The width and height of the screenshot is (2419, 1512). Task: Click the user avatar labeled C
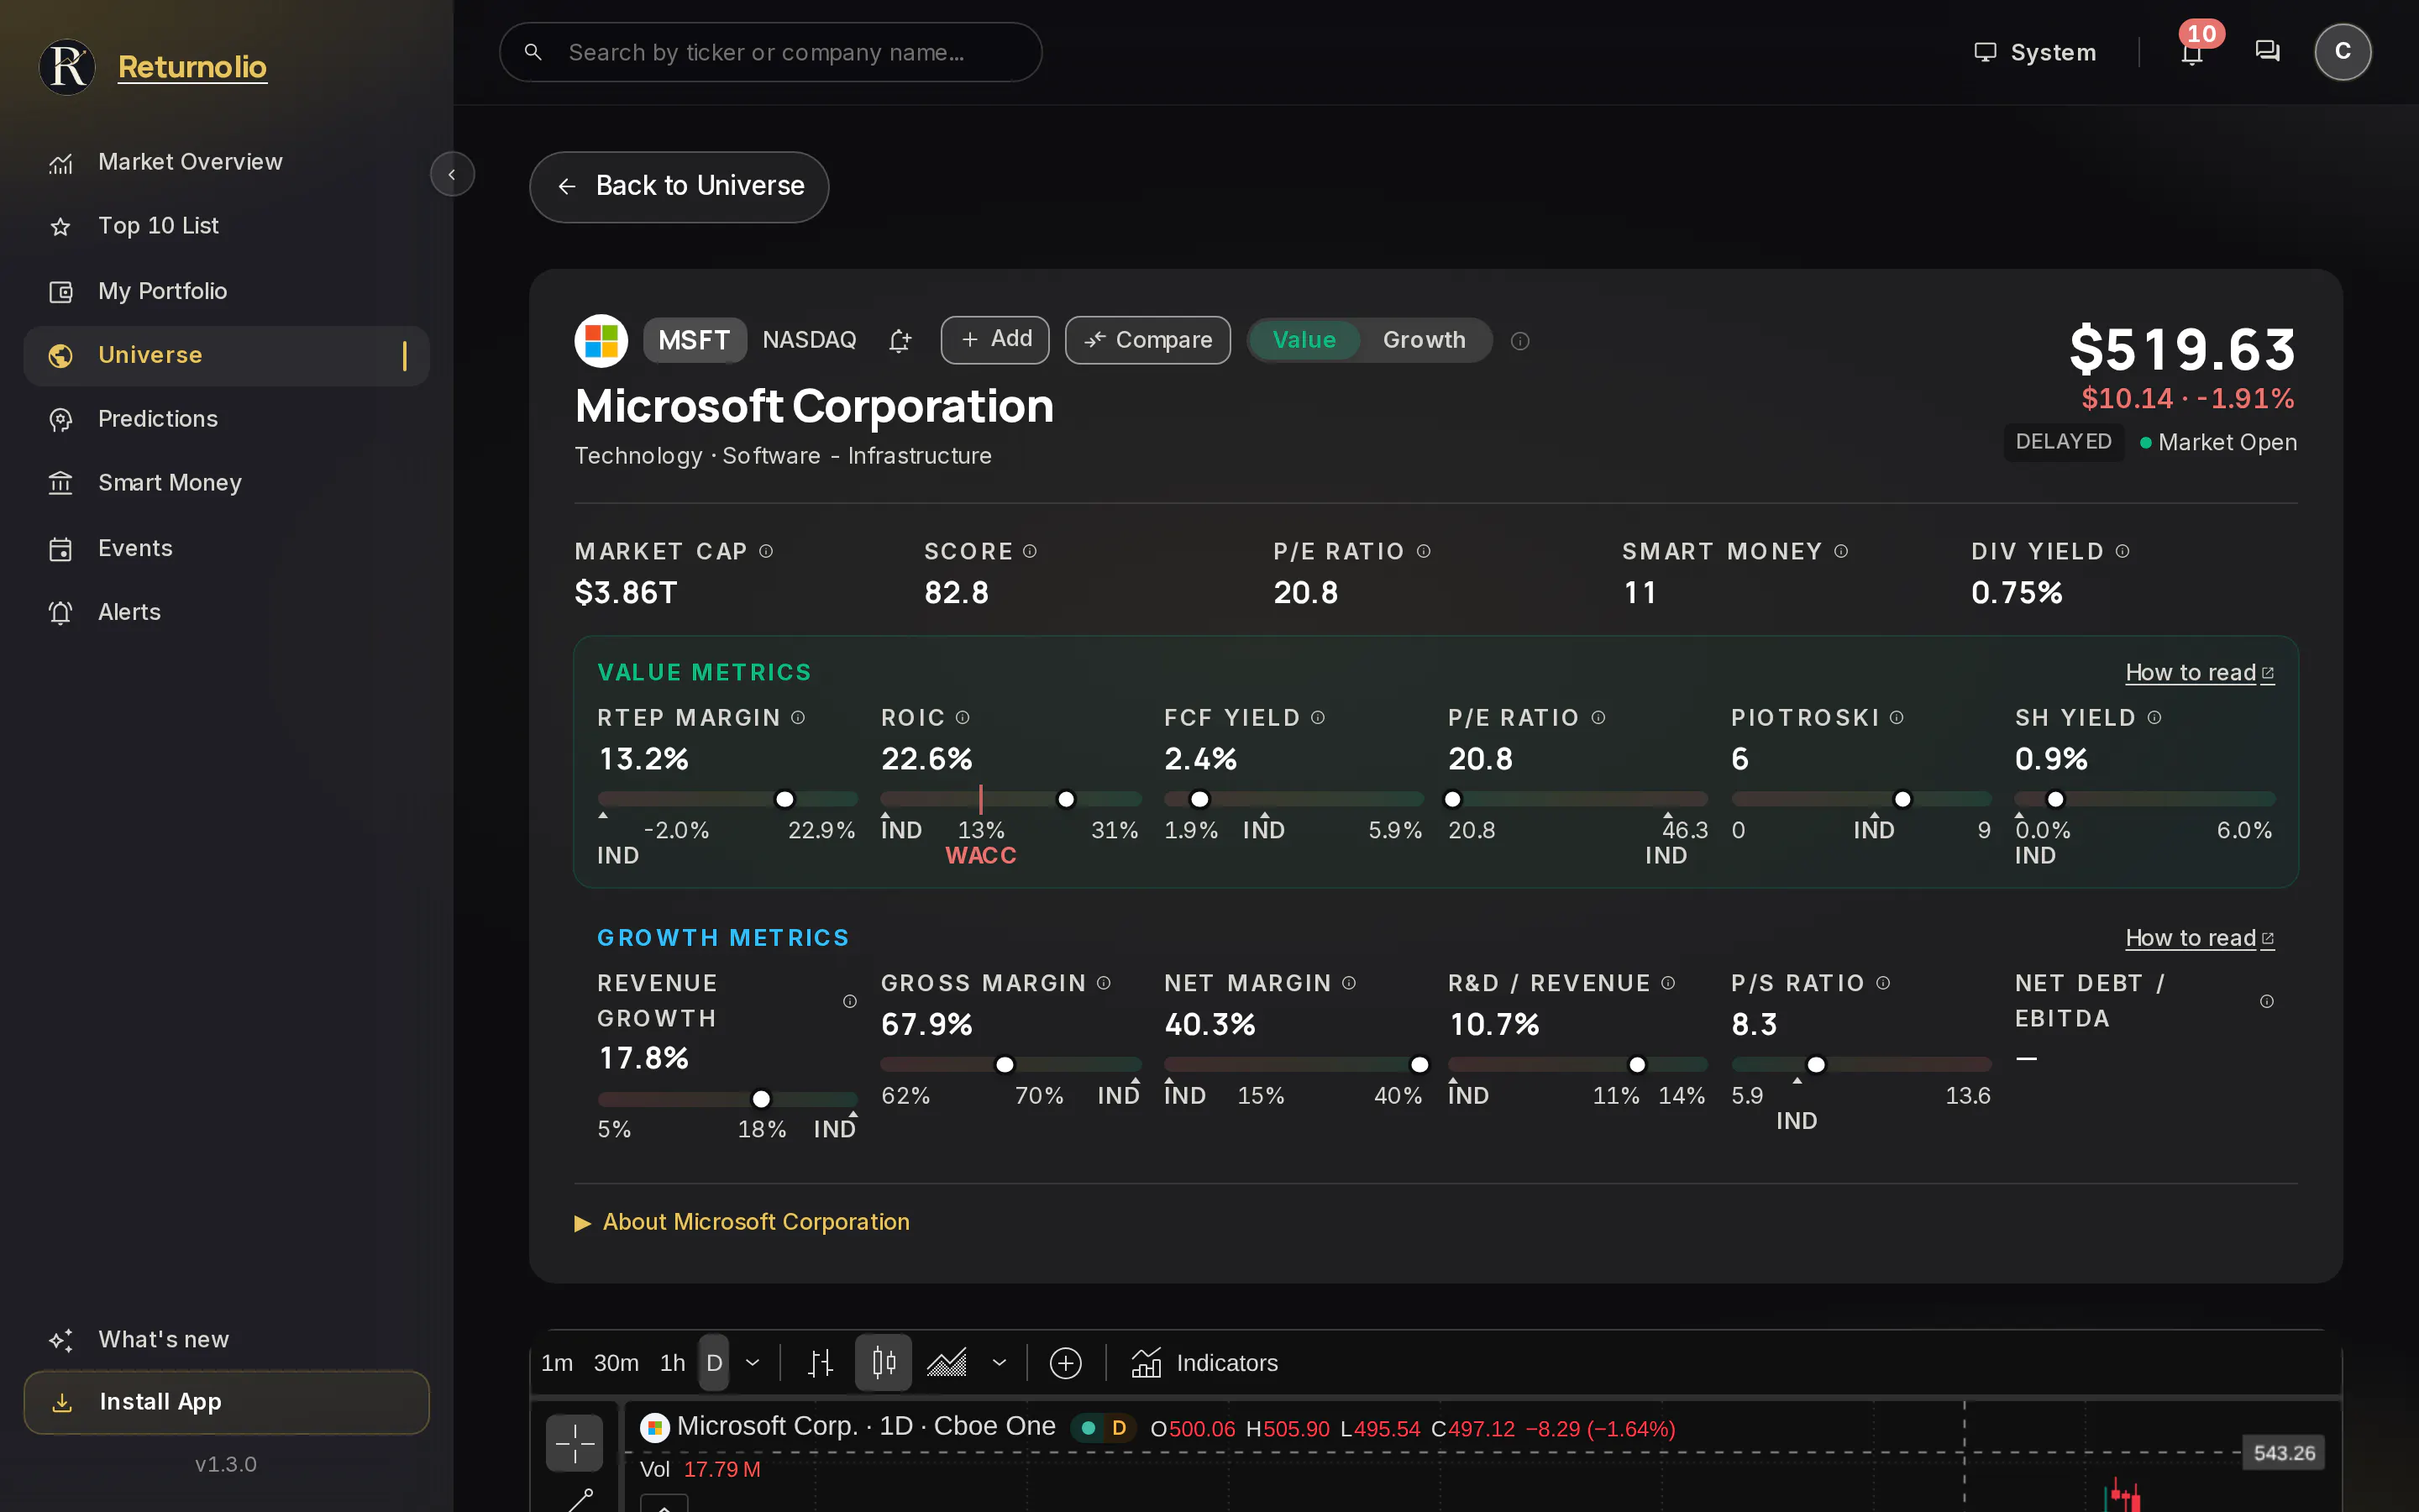pyautogui.click(x=2342, y=51)
